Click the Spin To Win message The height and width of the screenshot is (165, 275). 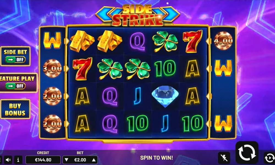point(156,158)
